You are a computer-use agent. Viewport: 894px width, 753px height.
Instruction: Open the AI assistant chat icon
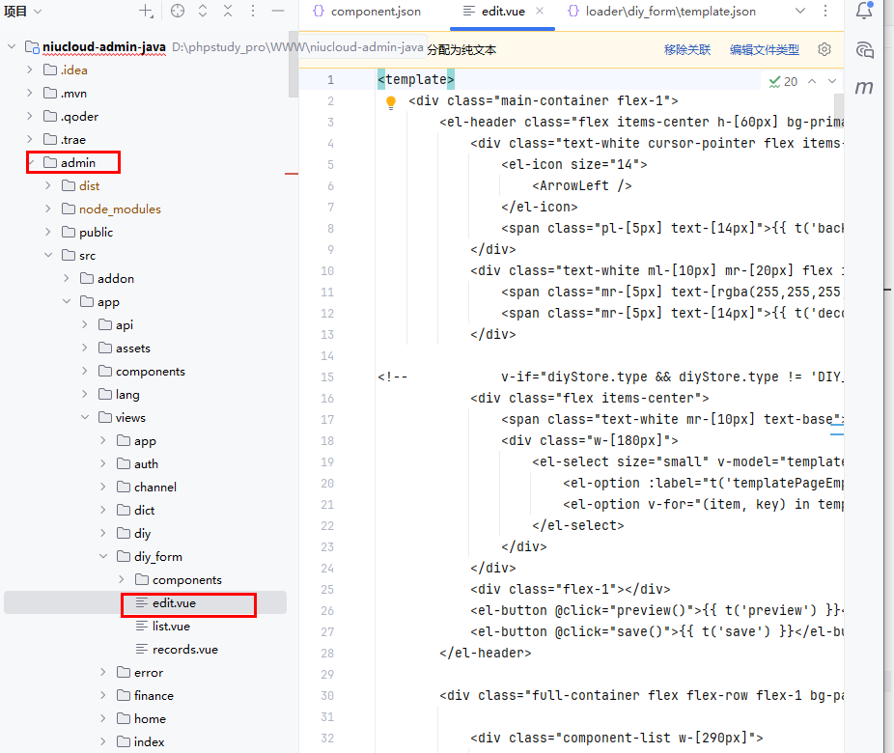[x=864, y=50]
